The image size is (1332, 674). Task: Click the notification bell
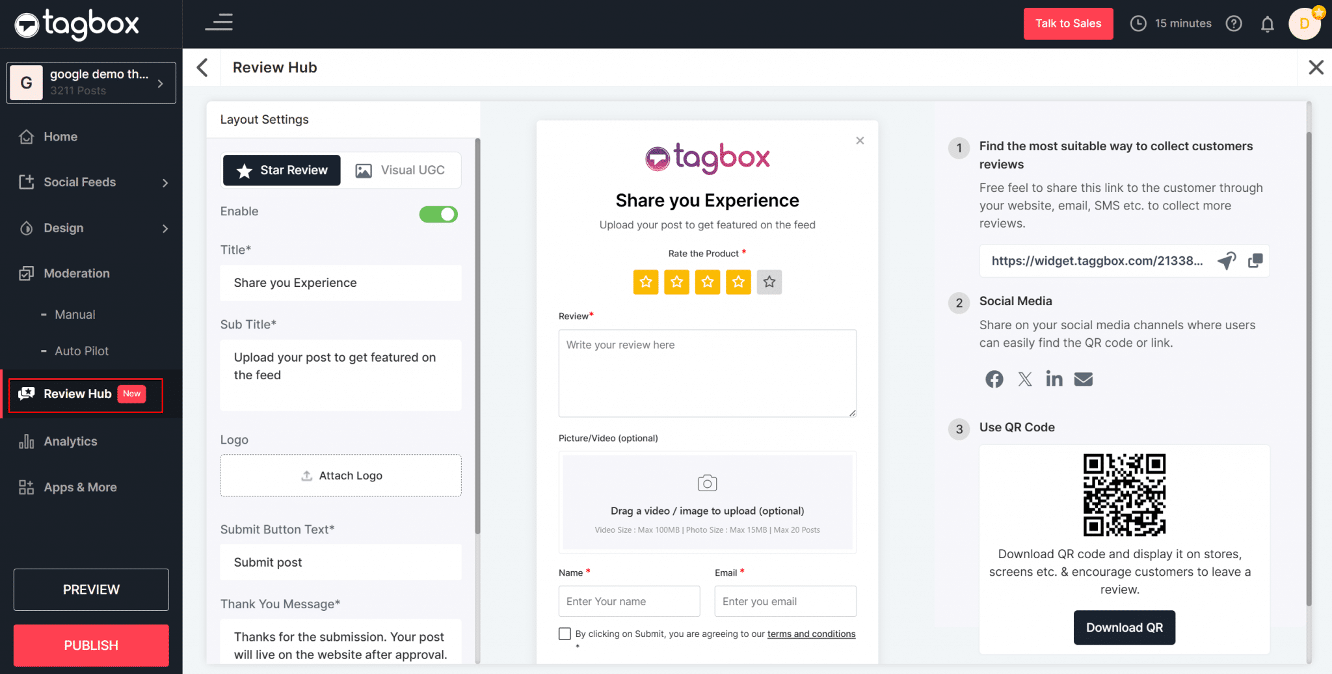[1267, 23]
